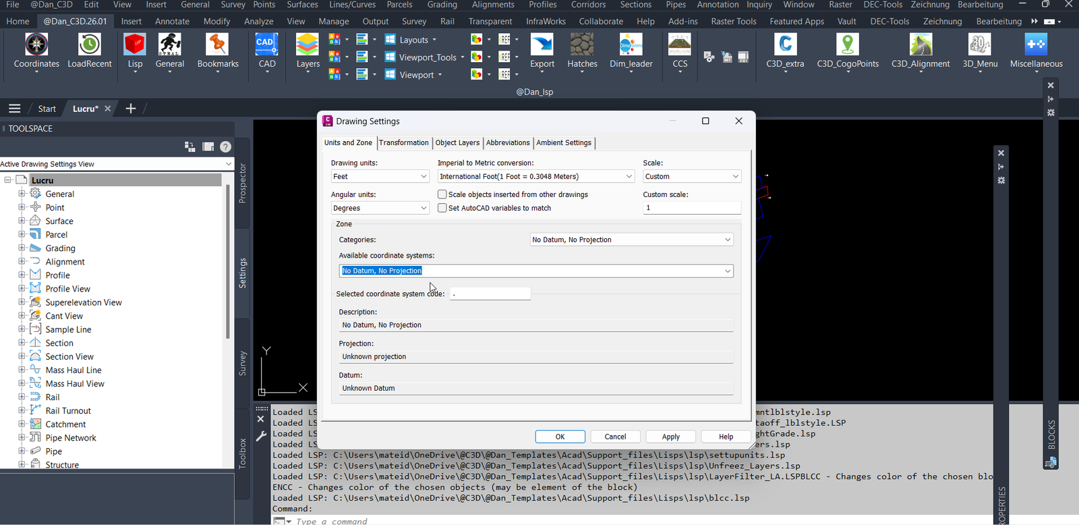Screen dimensions: 1079x525
Task: Check Set AutoCAD variables to match
Action: click(x=442, y=208)
